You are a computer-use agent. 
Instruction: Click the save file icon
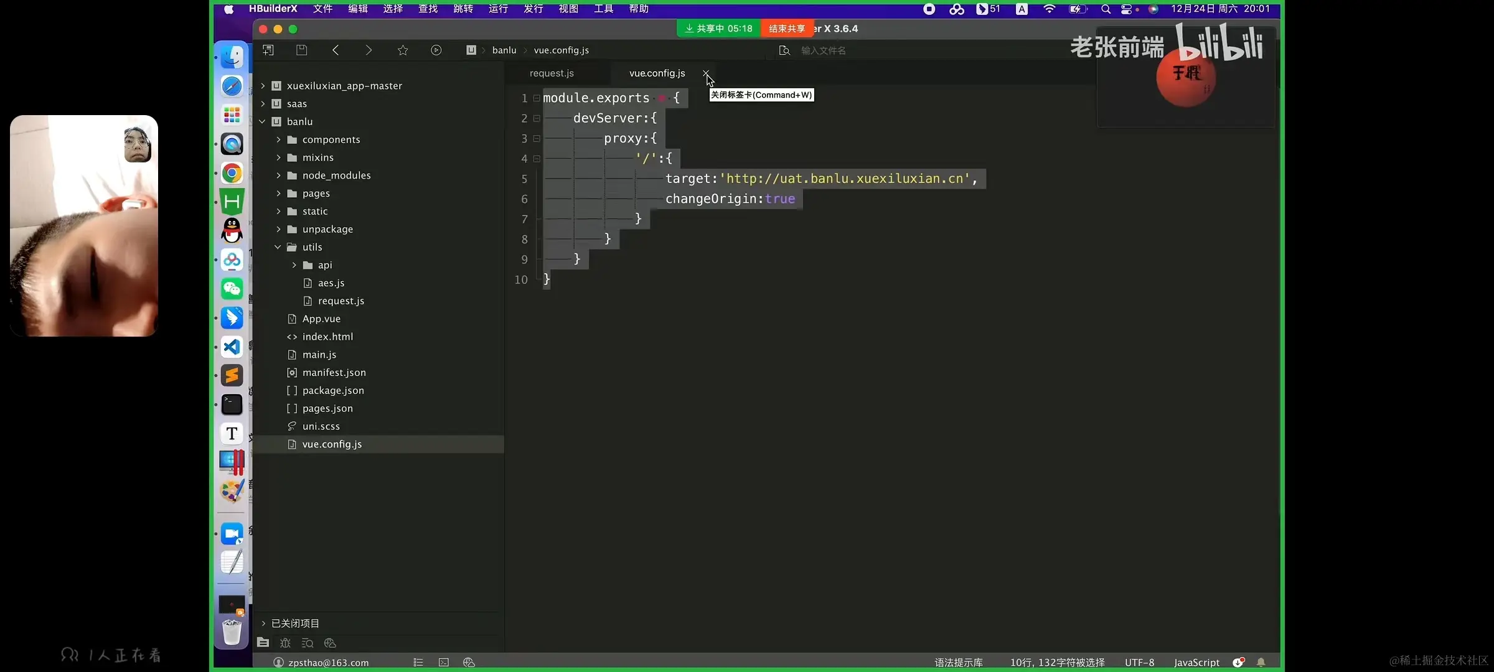tap(302, 50)
